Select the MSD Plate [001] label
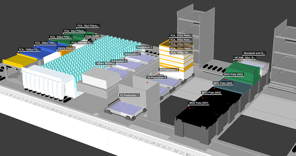 pyautogui.click(x=199, y=103)
